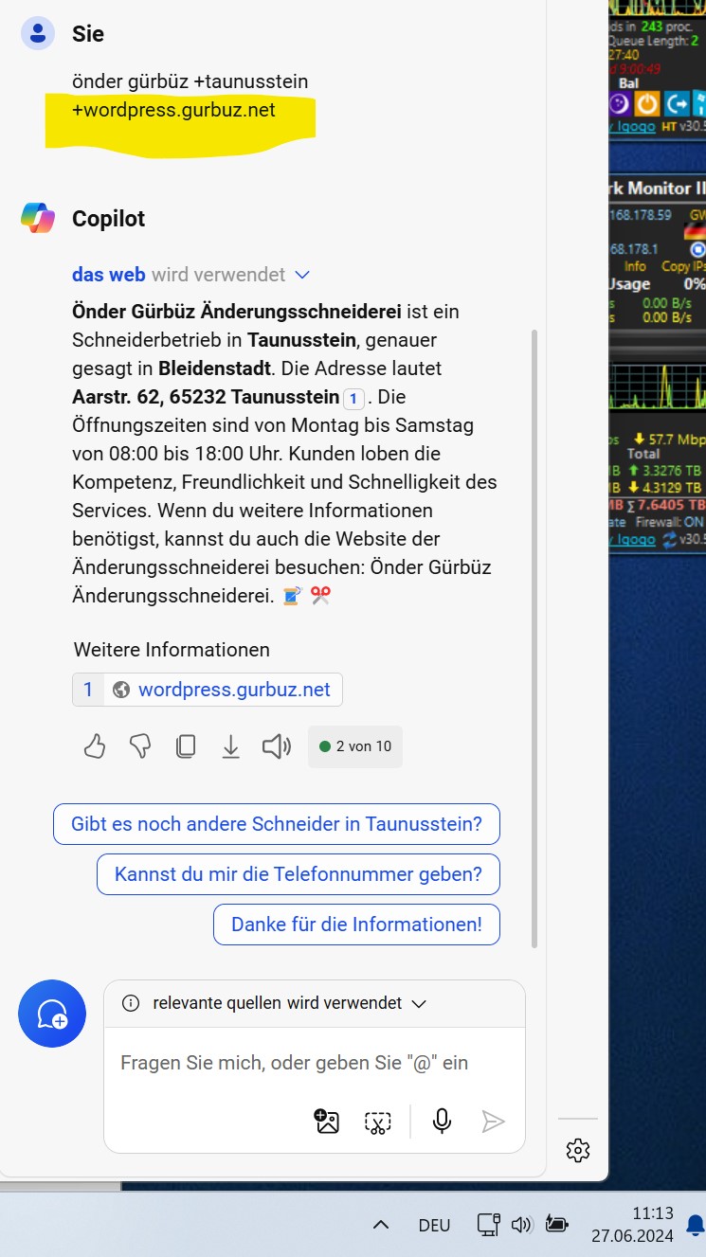Screen dimensions: 706x1257
Task: Send the message with the arrow icon
Action: tap(493, 1122)
